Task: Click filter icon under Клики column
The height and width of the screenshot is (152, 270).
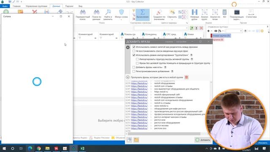Action: (x=186, y=38)
